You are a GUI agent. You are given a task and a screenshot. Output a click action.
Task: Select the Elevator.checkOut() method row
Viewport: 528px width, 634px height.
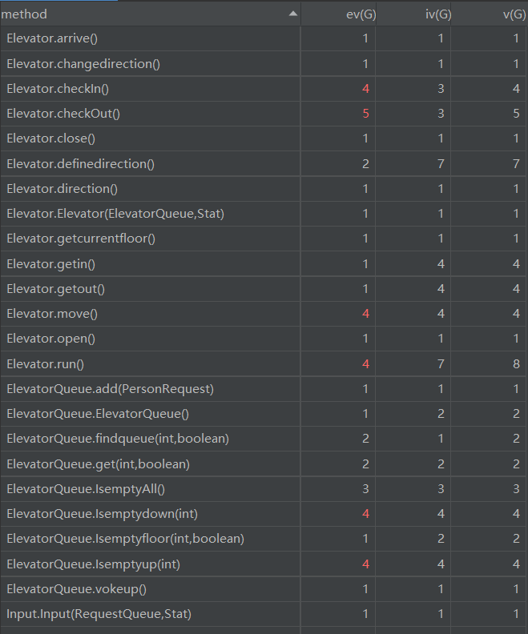click(x=264, y=114)
